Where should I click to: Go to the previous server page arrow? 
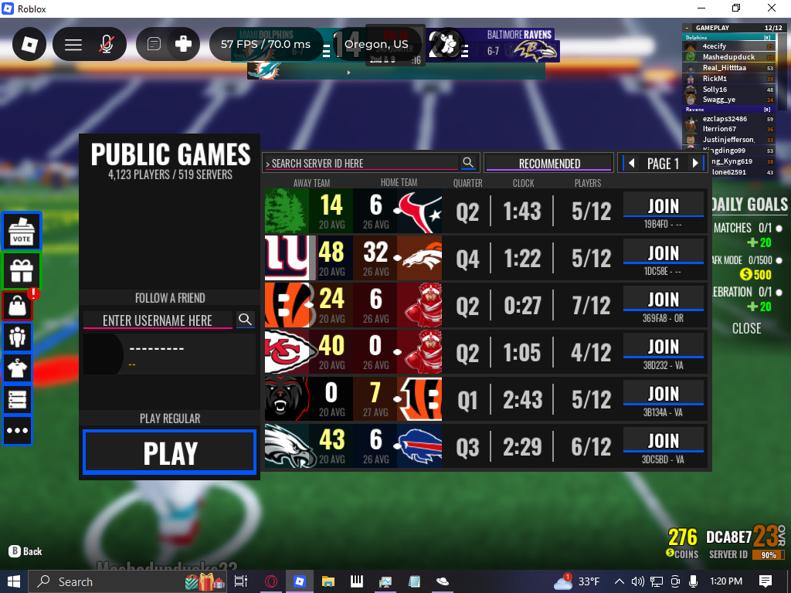pos(631,163)
